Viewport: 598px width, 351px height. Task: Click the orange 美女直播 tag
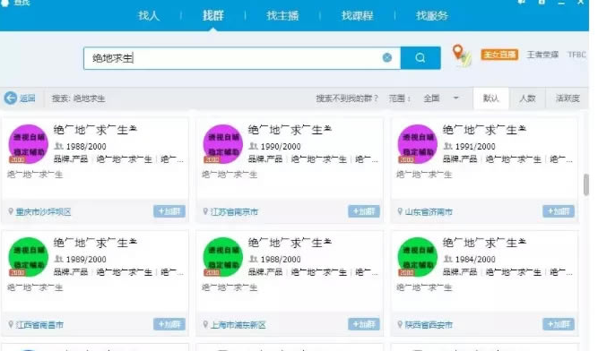pos(499,55)
